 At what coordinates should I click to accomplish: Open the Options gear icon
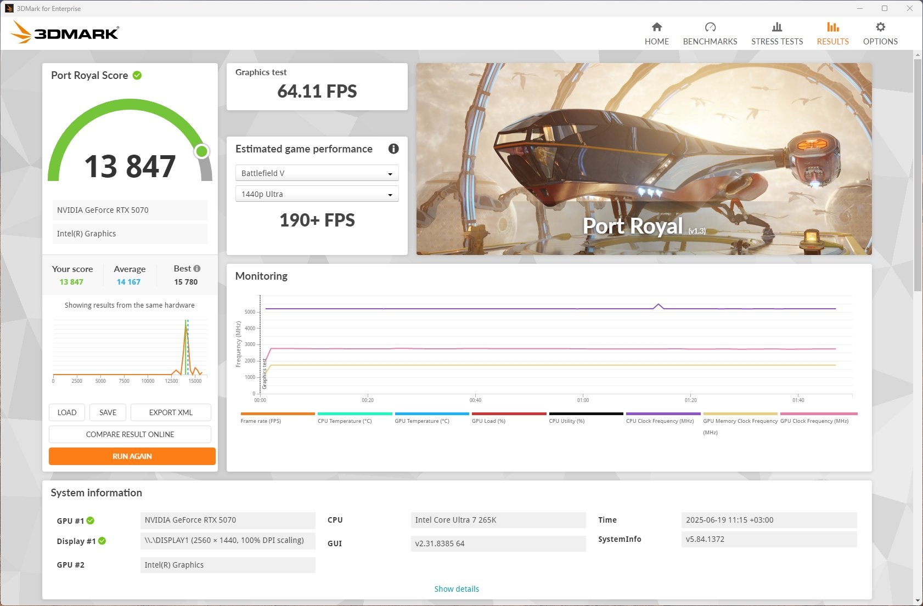pos(880,27)
